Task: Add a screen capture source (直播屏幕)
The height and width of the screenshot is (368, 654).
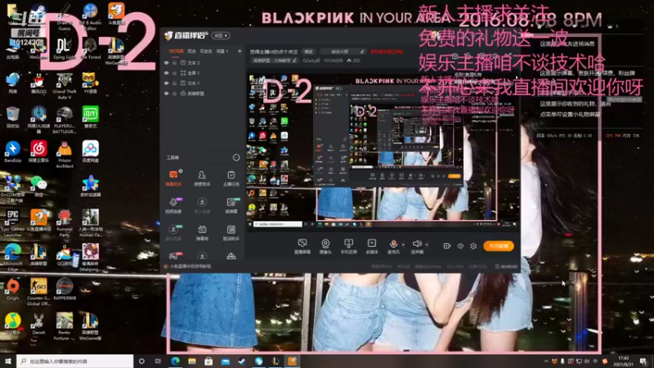Action: pyautogui.click(x=302, y=246)
